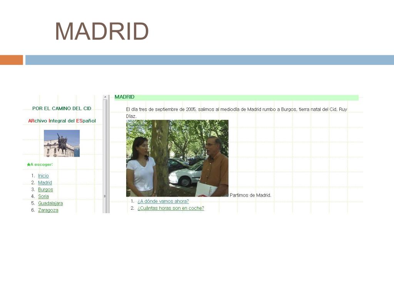
Task: Open the Guadalajara link
Action: [x=50, y=203]
